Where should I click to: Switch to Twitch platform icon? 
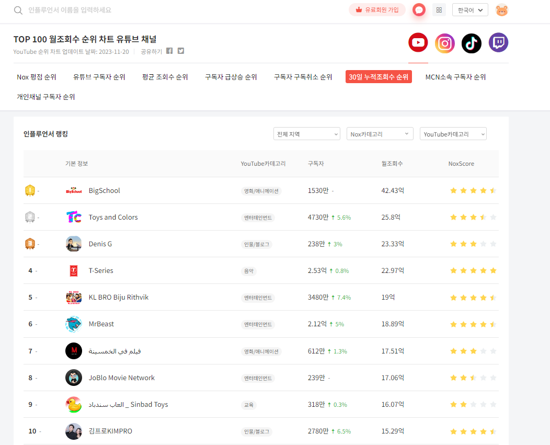[x=498, y=43]
